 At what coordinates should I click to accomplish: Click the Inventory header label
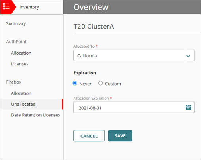click(x=29, y=7)
